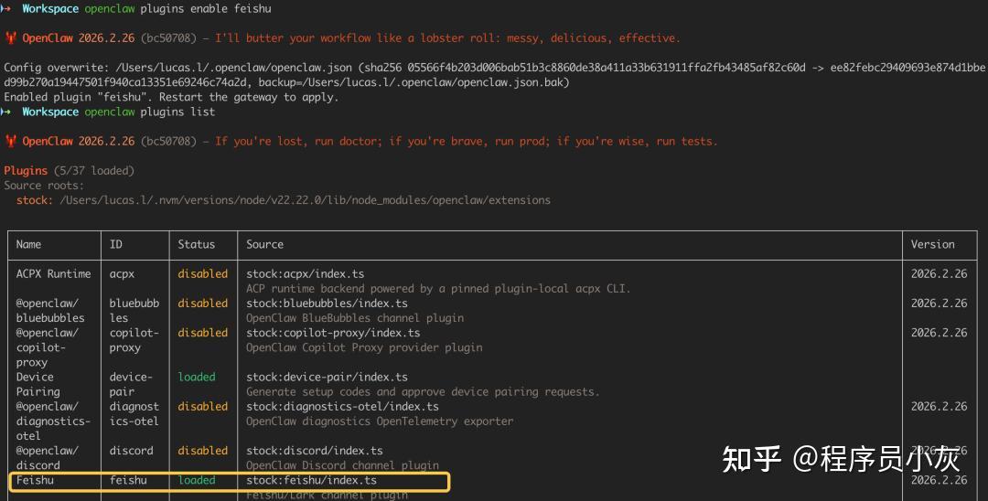
Task: Select the 'Source' table column header
Action: click(x=264, y=244)
